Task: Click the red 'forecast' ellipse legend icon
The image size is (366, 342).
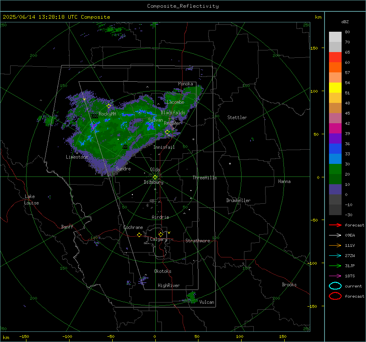Action: pyautogui.click(x=335, y=296)
